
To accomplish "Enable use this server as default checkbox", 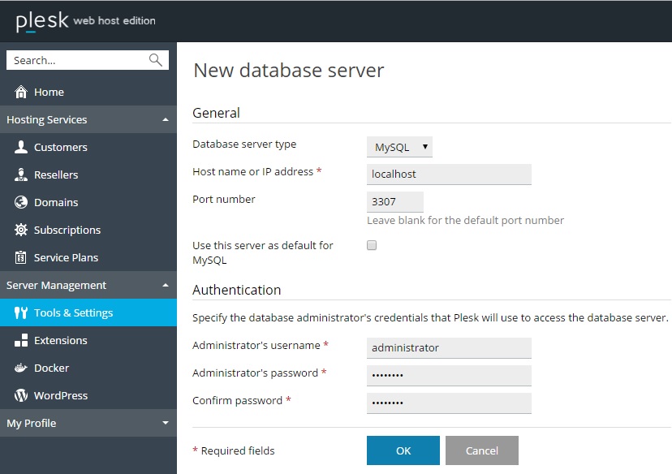I will coord(372,245).
